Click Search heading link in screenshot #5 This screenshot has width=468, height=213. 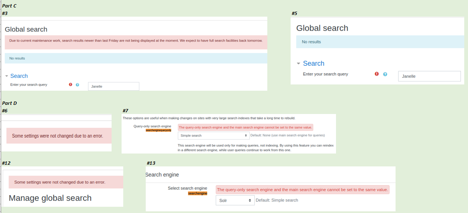[x=314, y=64]
